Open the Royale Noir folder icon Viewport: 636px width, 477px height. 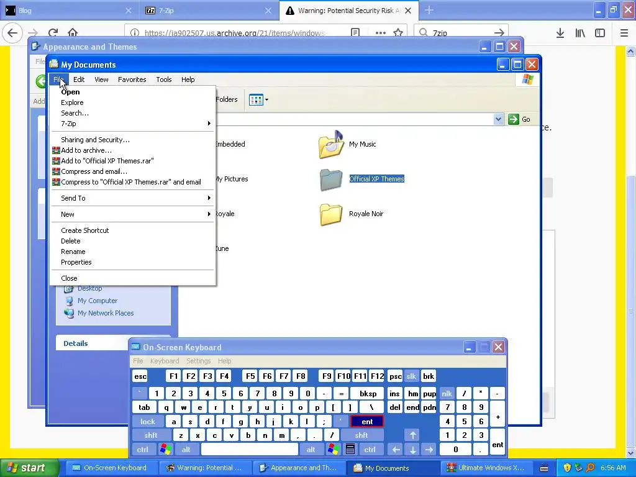coord(331,214)
